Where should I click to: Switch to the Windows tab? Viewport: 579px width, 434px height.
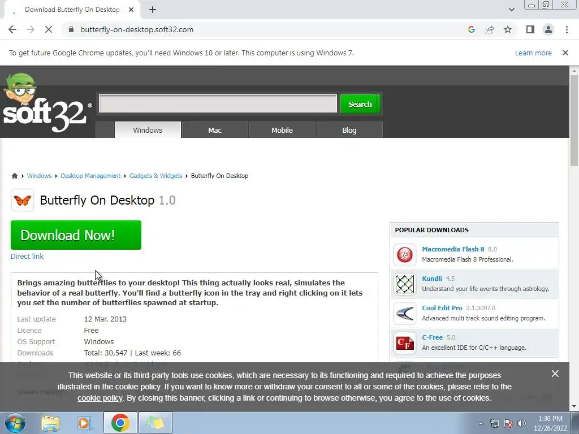[x=148, y=130]
